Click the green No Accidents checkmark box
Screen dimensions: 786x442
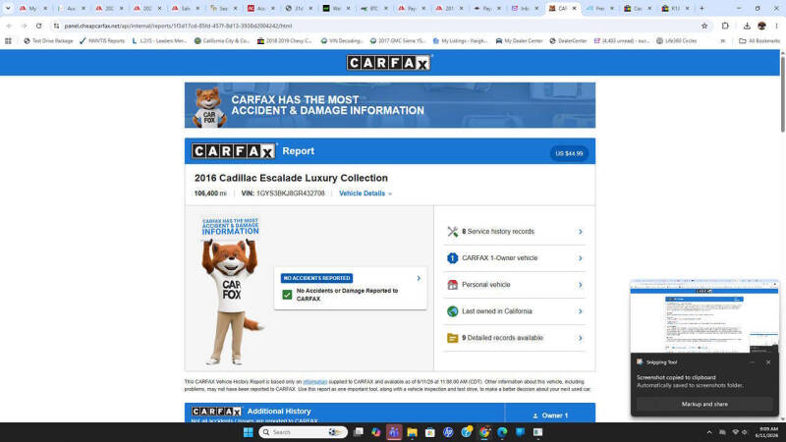pos(287,295)
